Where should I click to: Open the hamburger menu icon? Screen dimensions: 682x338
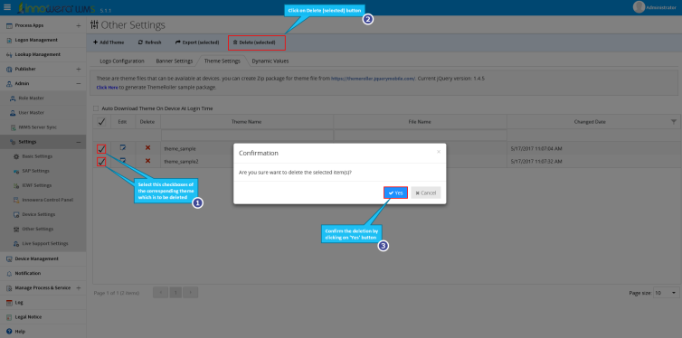7,7
